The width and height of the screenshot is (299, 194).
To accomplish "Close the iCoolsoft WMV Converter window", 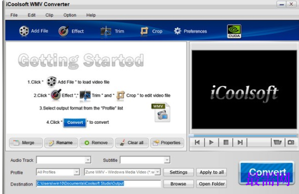I will [x=291, y=4].
